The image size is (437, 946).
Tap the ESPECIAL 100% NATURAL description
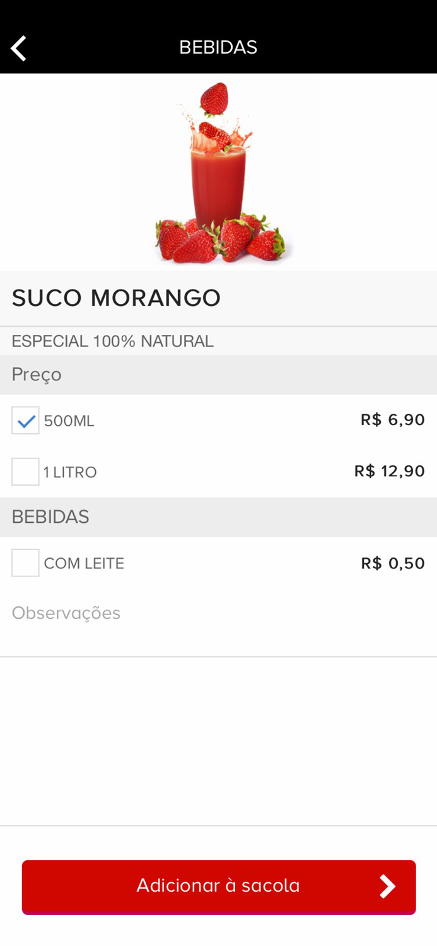coord(112,341)
